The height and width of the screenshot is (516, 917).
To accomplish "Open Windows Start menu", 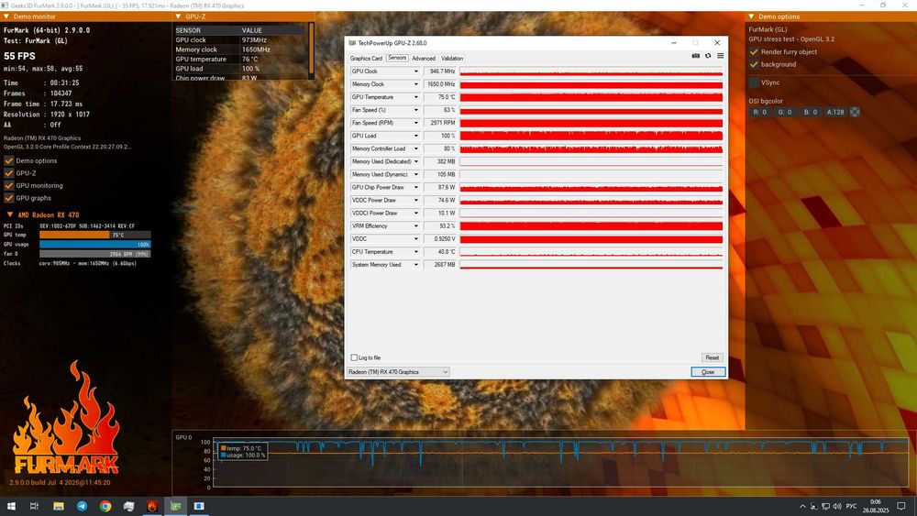I will coord(11,506).
